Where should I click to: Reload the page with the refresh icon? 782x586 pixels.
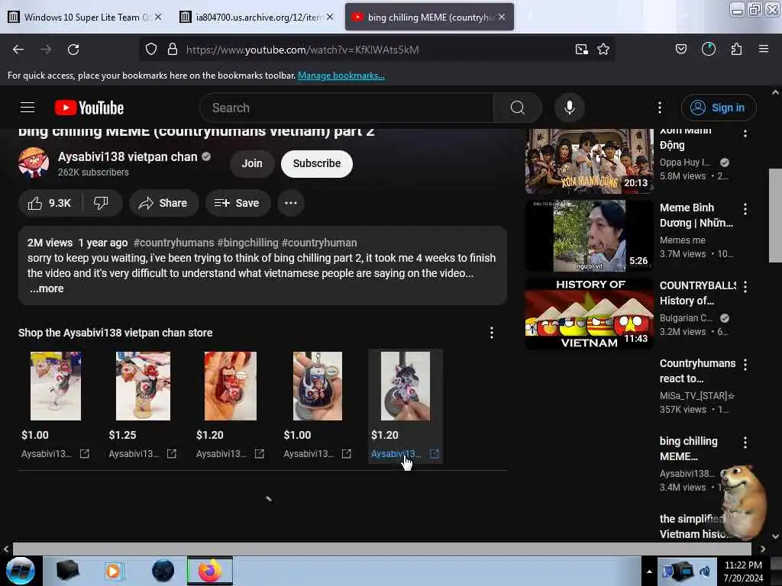pos(73,50)
